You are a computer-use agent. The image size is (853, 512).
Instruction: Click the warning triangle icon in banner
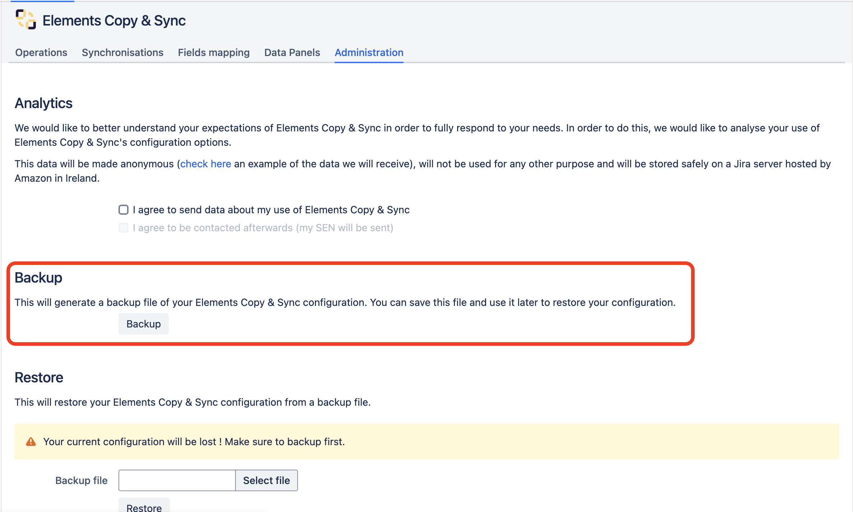pos(31,442)
